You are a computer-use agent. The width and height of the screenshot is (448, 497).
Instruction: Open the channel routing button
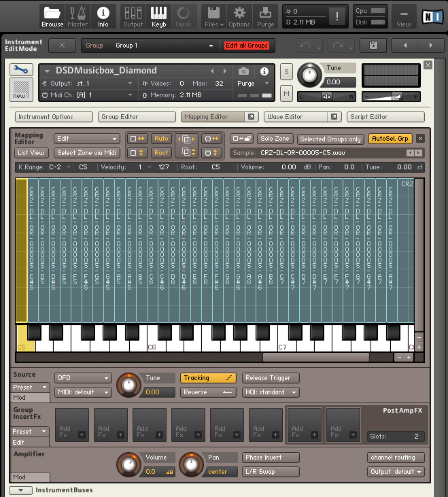pos(396,458)
